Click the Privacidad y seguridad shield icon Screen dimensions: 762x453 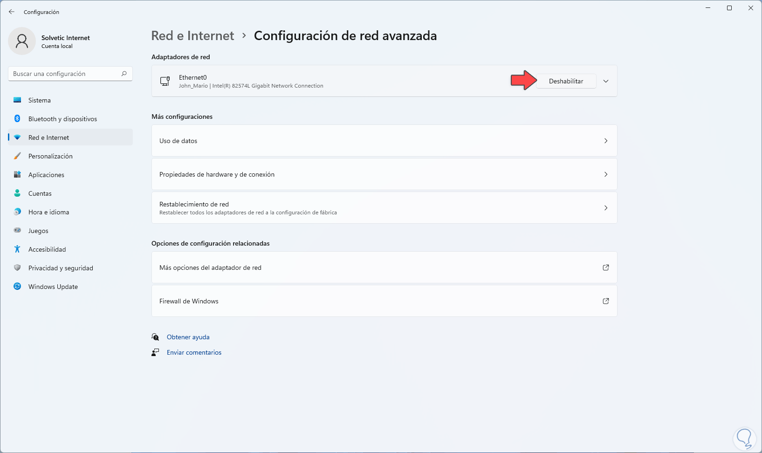17,268
